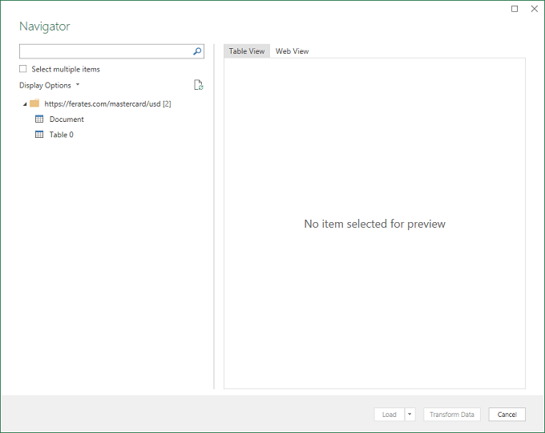Screen dimensions: 545x433
Task: Switch to the Web View tab
Action: point(292,51)
